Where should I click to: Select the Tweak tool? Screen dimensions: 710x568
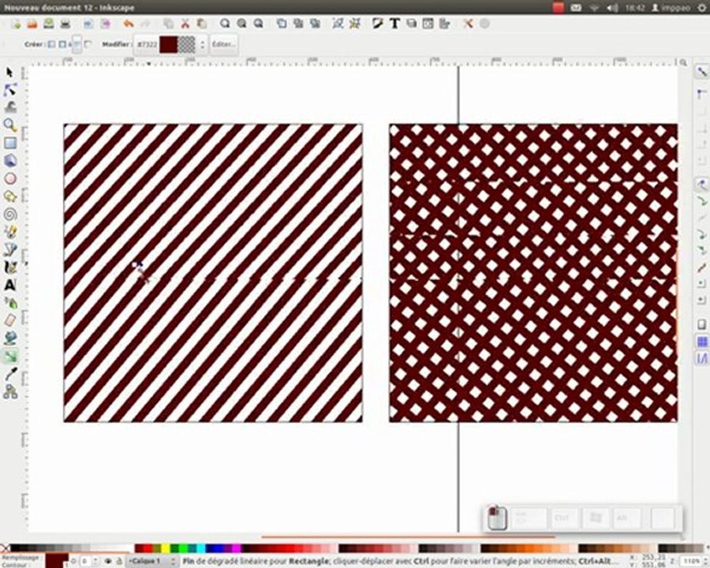point(10,107)
